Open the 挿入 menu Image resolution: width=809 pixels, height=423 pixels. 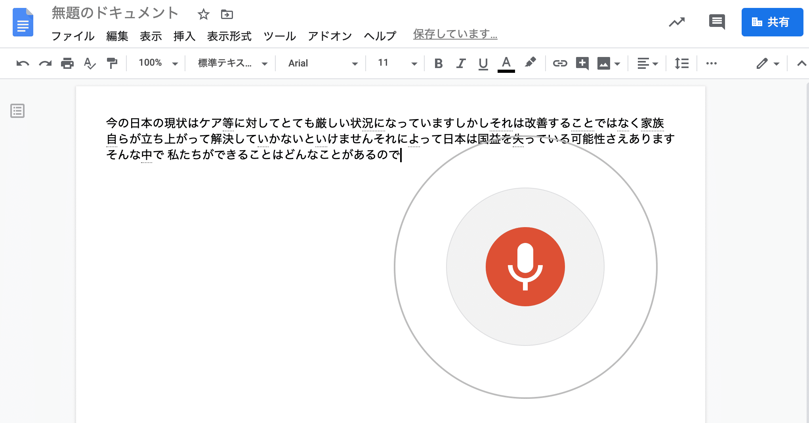[184, 36]
